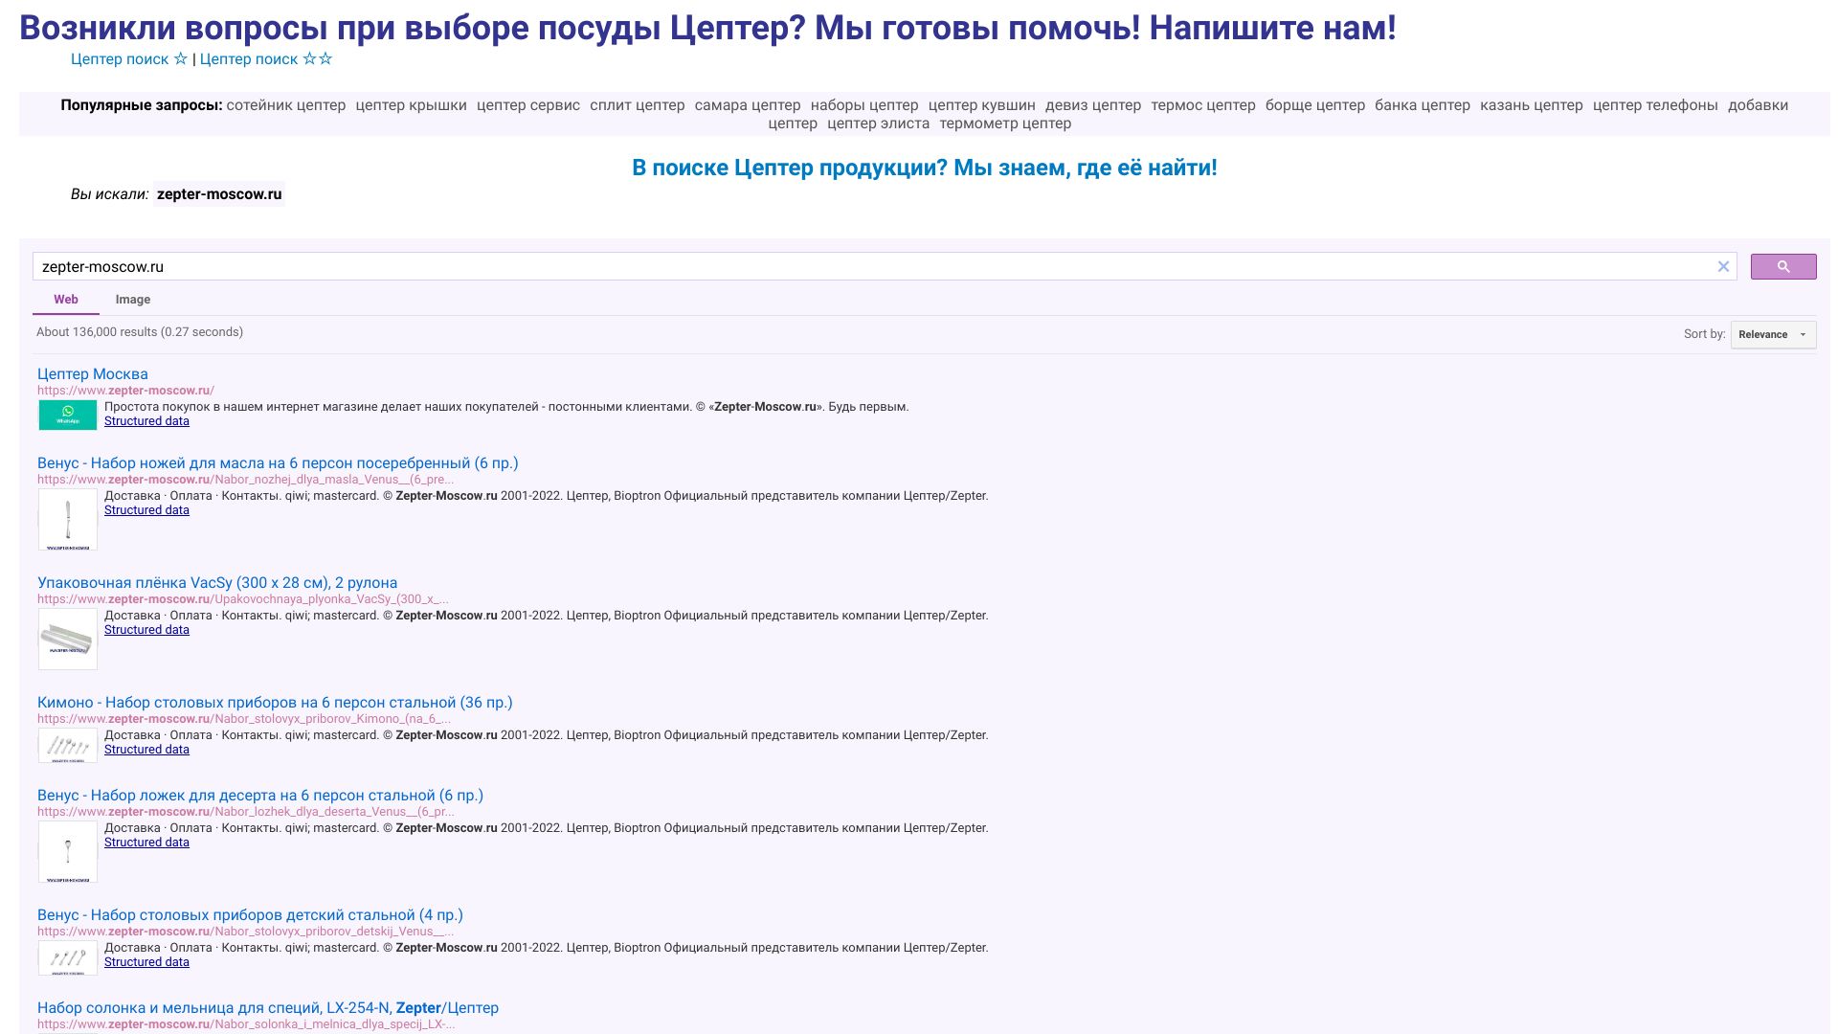Click the Upakovochnaya_plyonka_VacSy URL

(243, 599)
